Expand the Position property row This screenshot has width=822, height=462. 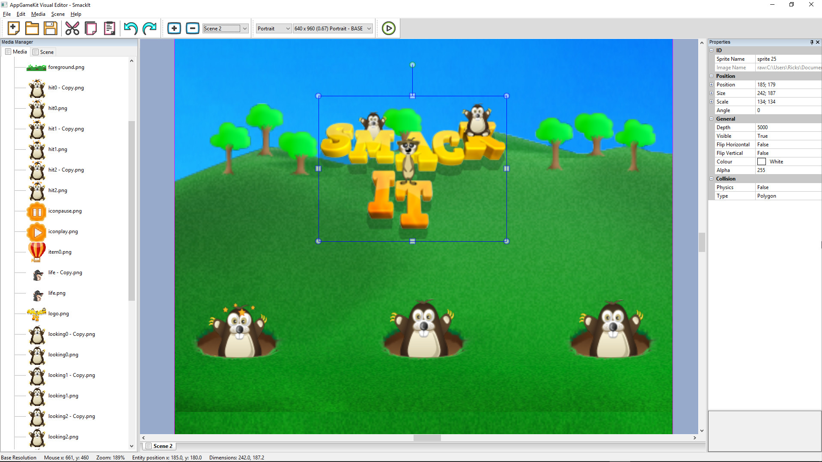(712, 84)
